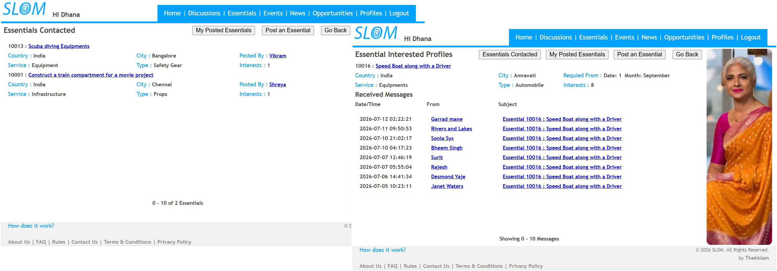Select Essentials in the Interested Profiles page navbar

[593, 37]
